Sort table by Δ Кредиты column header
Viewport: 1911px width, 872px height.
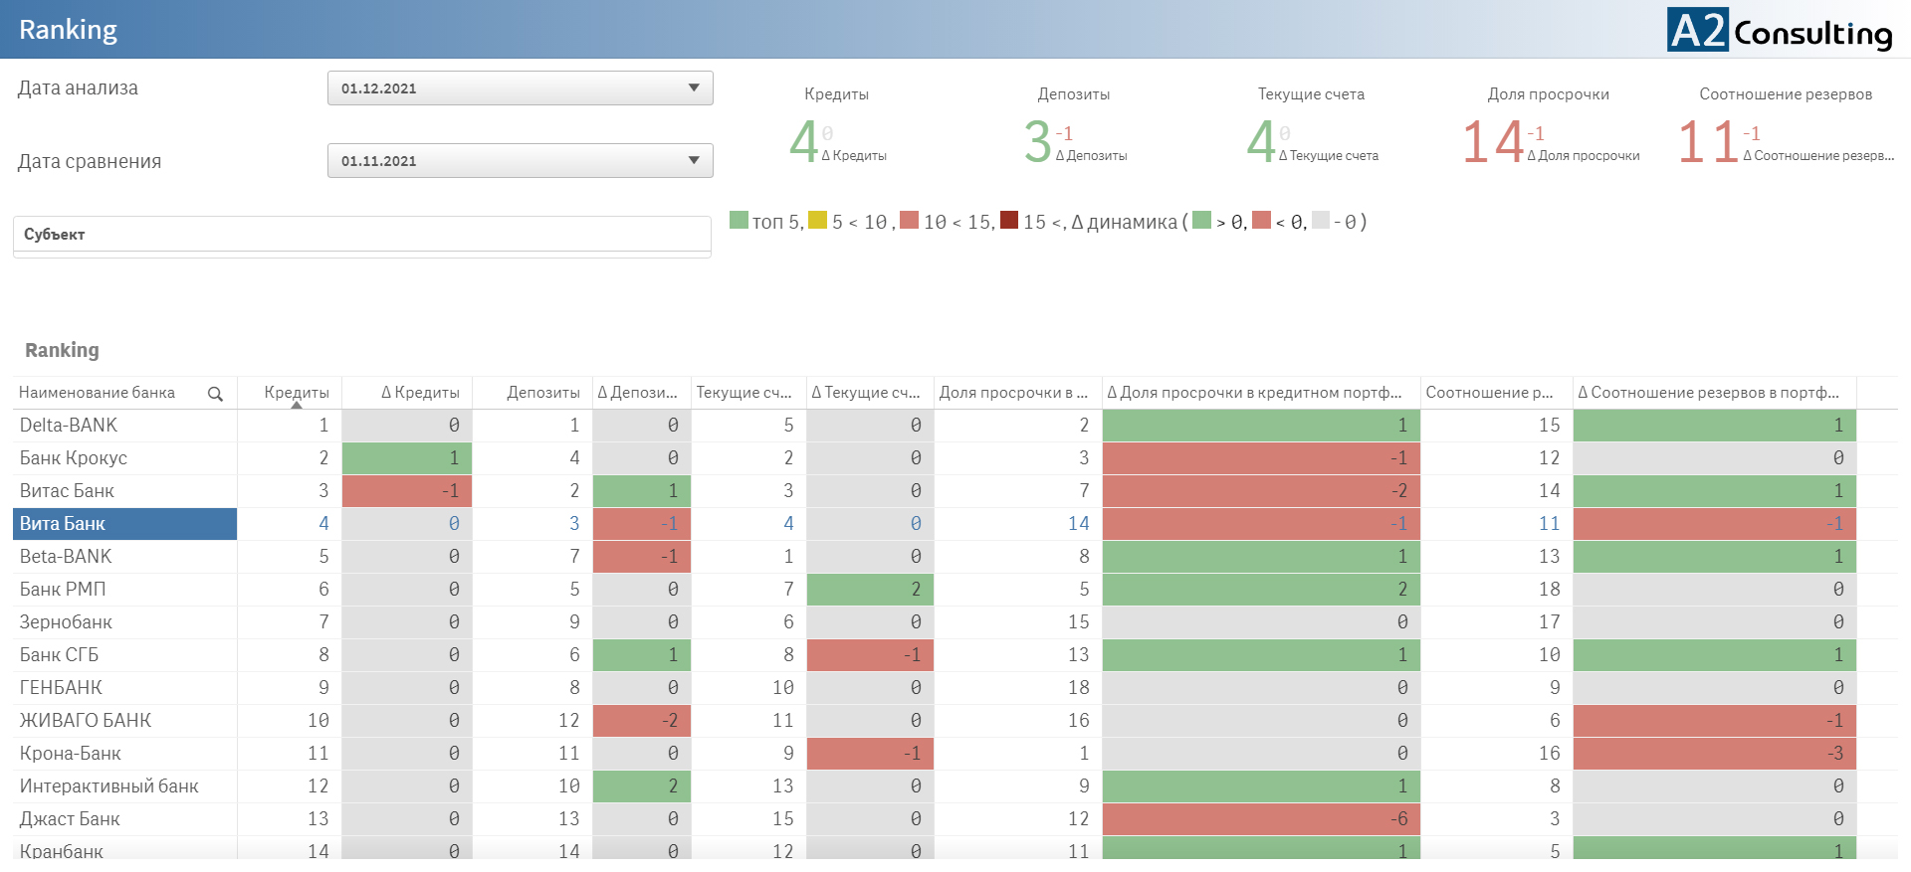coord(420,393)
